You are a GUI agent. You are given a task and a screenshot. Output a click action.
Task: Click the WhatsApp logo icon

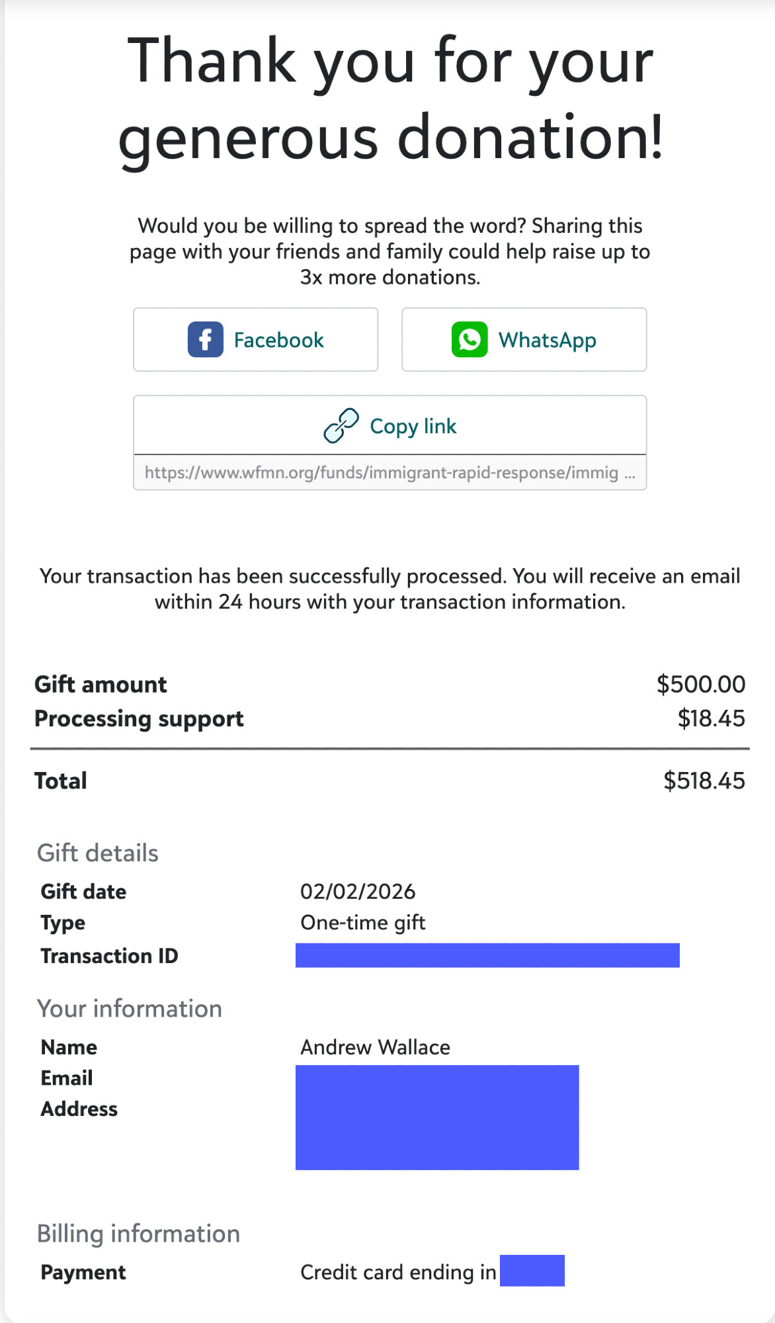pyautogui.click(x=469, y=340)
